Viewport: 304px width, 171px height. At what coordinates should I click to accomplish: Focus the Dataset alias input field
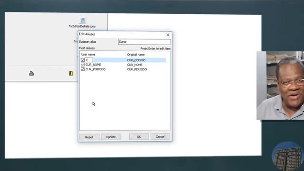(x=144, y=42)
